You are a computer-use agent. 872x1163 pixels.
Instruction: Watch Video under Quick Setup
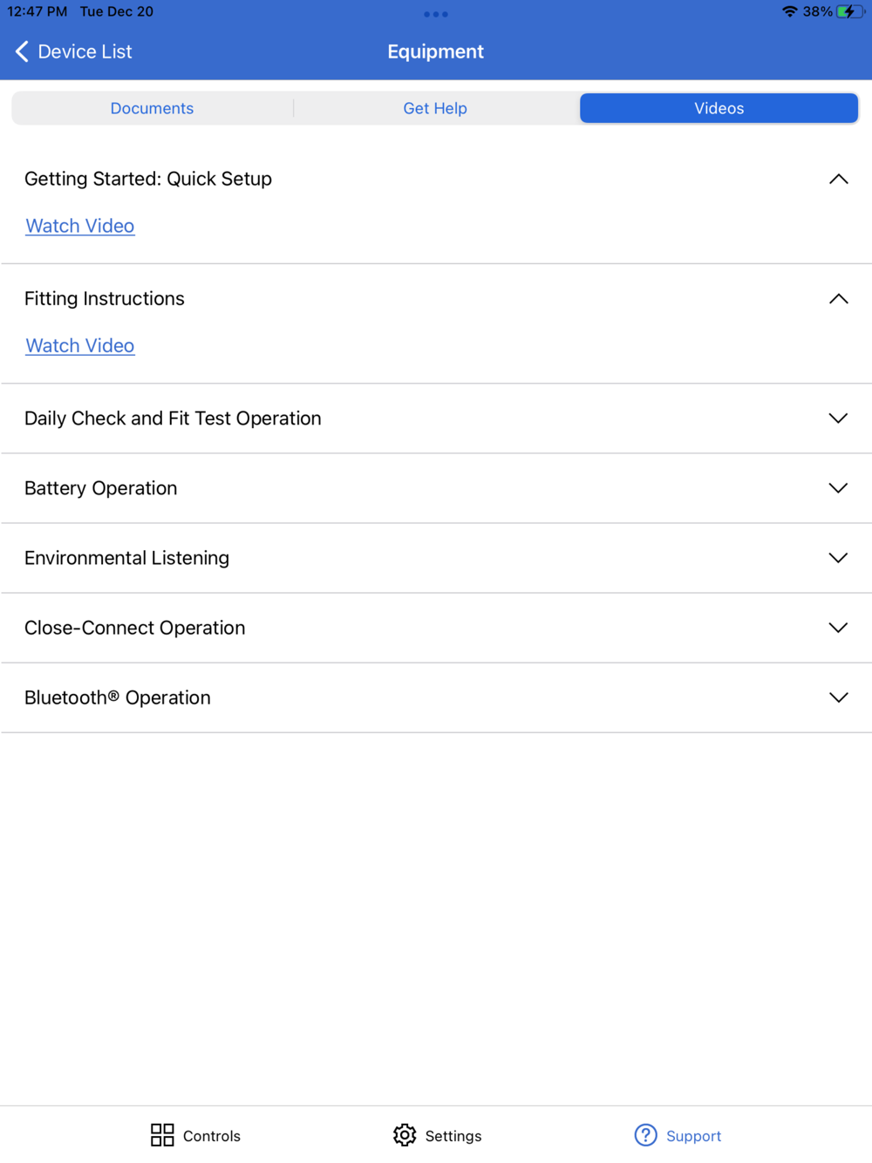(x=80, y=226)
